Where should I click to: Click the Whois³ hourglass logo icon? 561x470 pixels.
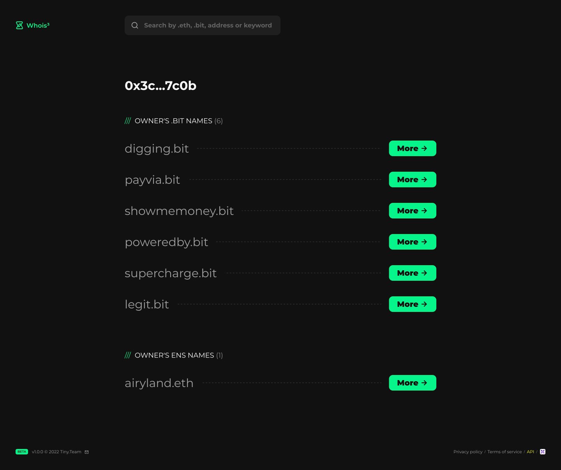19,25
